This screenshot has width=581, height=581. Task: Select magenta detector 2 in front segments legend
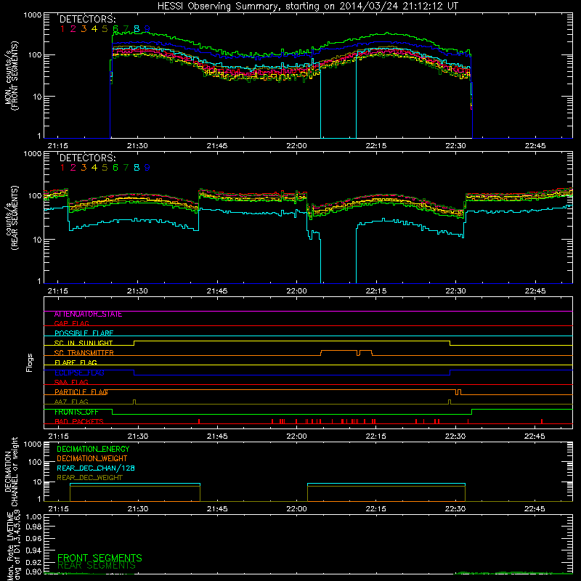pyautogui.click(x=73, y=28)
